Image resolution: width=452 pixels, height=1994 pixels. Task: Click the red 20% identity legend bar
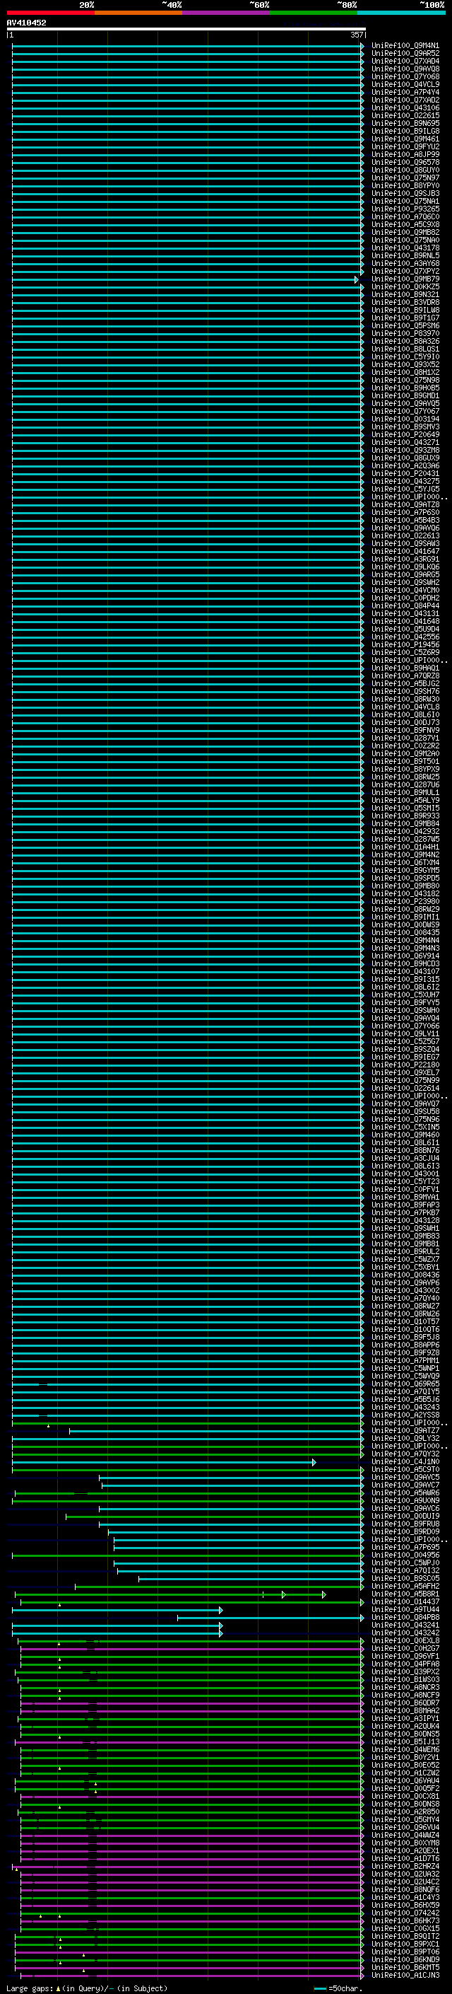pyautogui.click(x=50, y=13)
